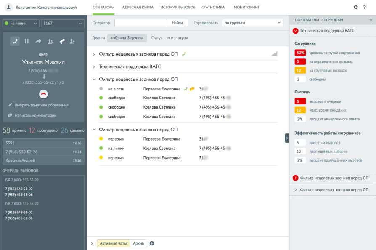This screenshot has width=376, height=250.
Task: Switch to the Операторы tab
Action: [103, 7]
